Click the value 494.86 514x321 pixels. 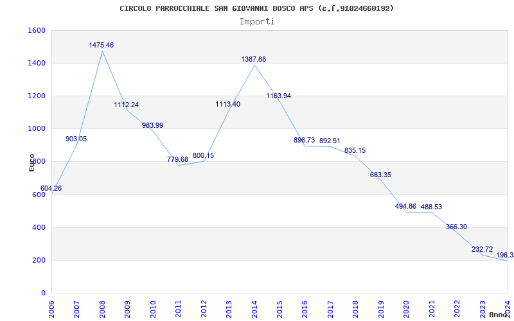(x=405, y=206)
